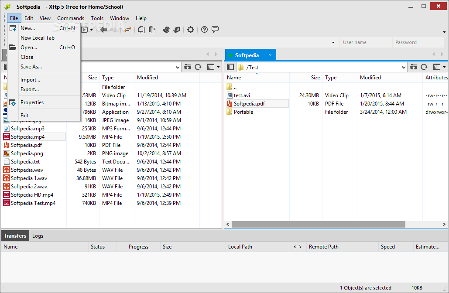Focus the User name field

(x=366, y=42)
